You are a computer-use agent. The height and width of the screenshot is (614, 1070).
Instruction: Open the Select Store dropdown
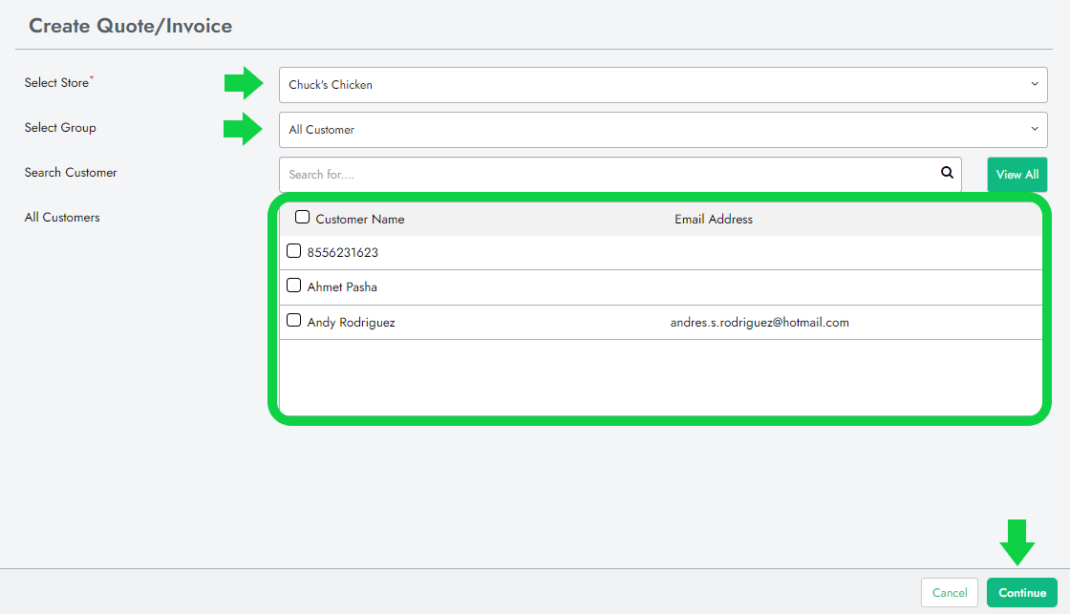point(662,84)
